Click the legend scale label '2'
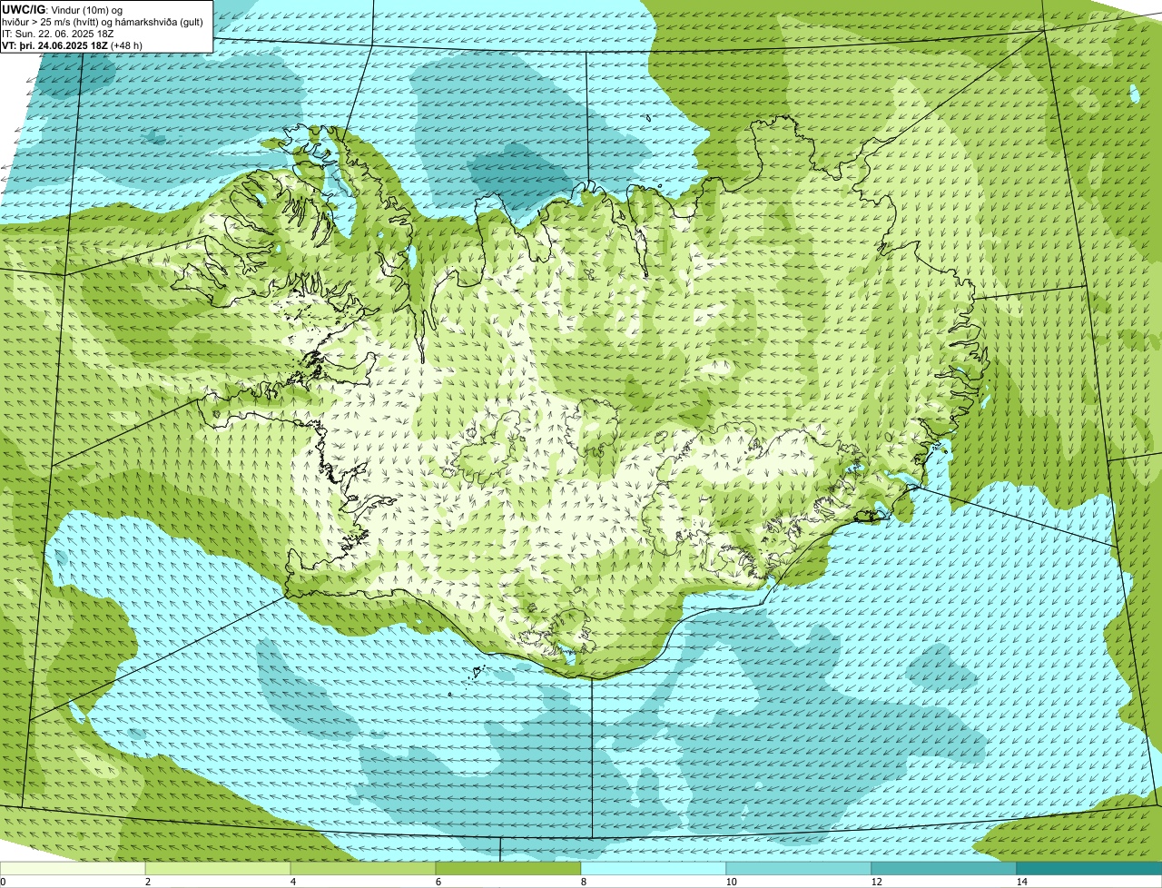This screenshot has width=1162, height=888. coord(147,882)
